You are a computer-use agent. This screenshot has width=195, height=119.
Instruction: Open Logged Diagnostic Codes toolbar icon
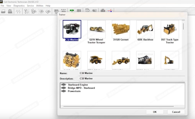point(34,11)
